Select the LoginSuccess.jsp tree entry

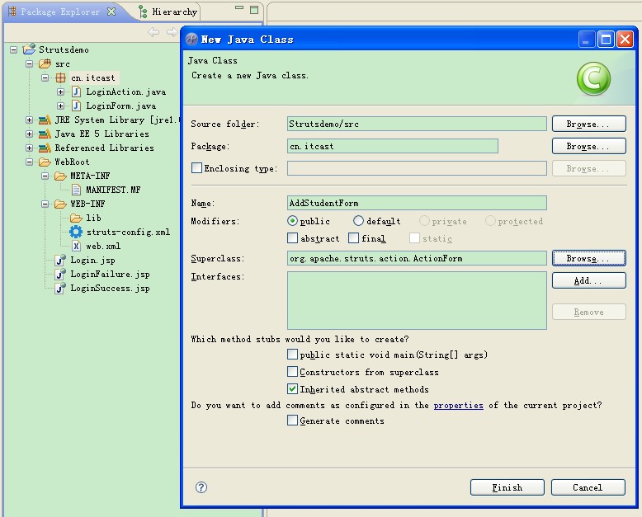[x=110, y=289]
